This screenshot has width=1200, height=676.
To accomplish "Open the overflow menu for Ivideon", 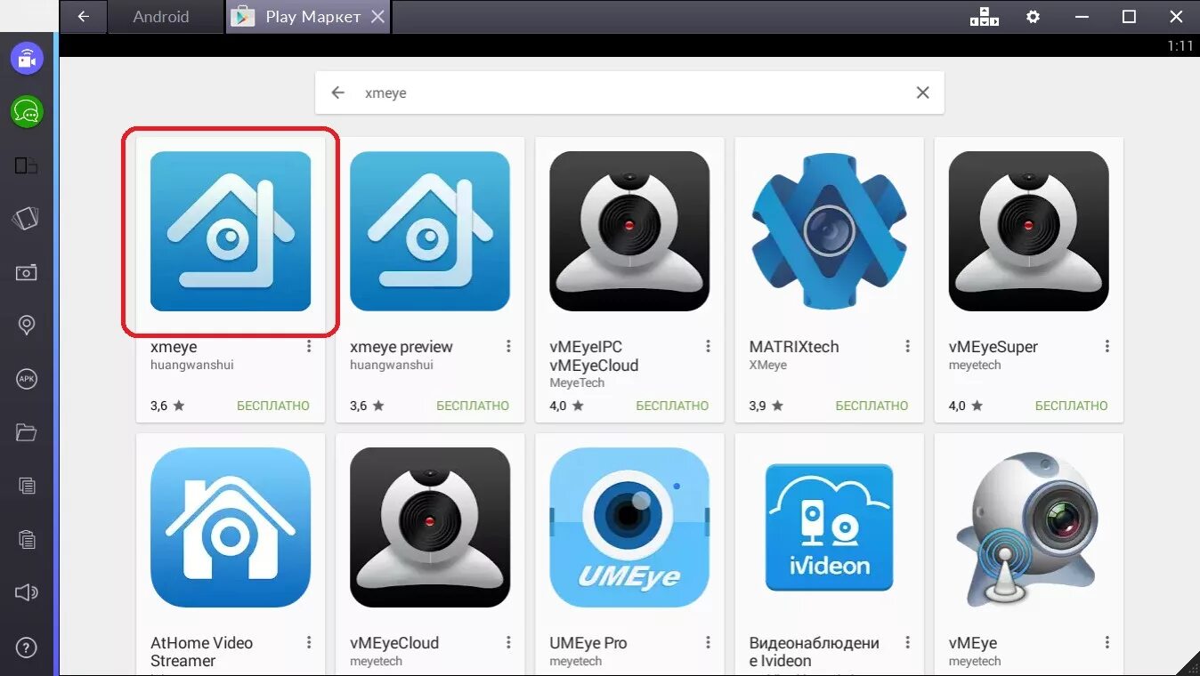I will [907, 642].
